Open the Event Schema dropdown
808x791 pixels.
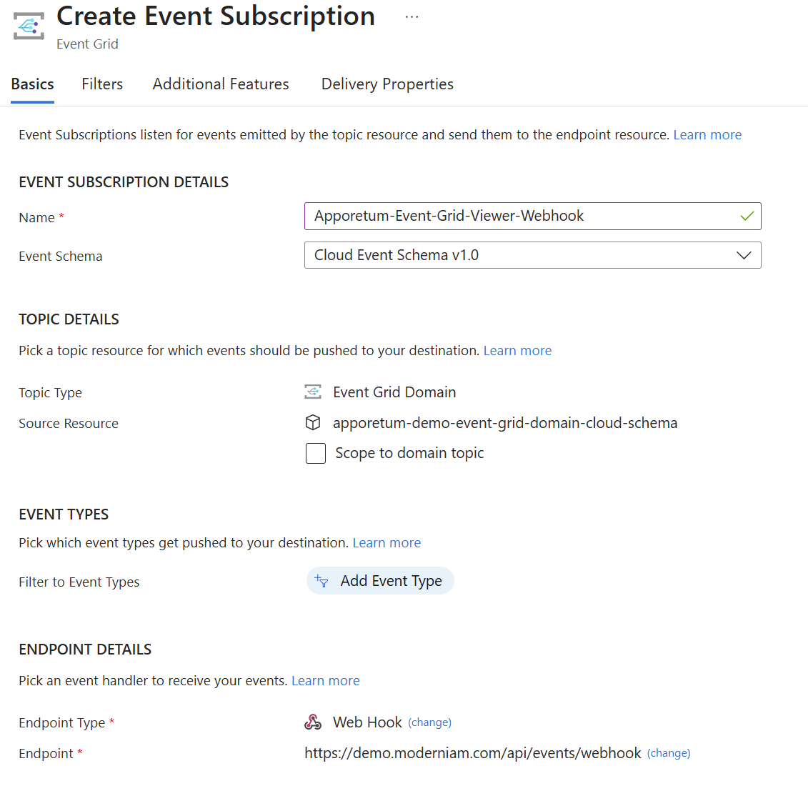click(x=532, y=255)
